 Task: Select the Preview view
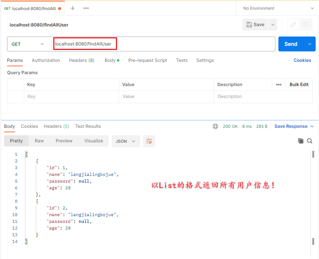pyautogui.click(x=64, y=141)
